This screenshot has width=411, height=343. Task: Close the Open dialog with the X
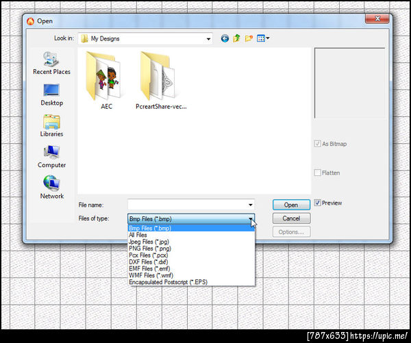pos(377,18)
